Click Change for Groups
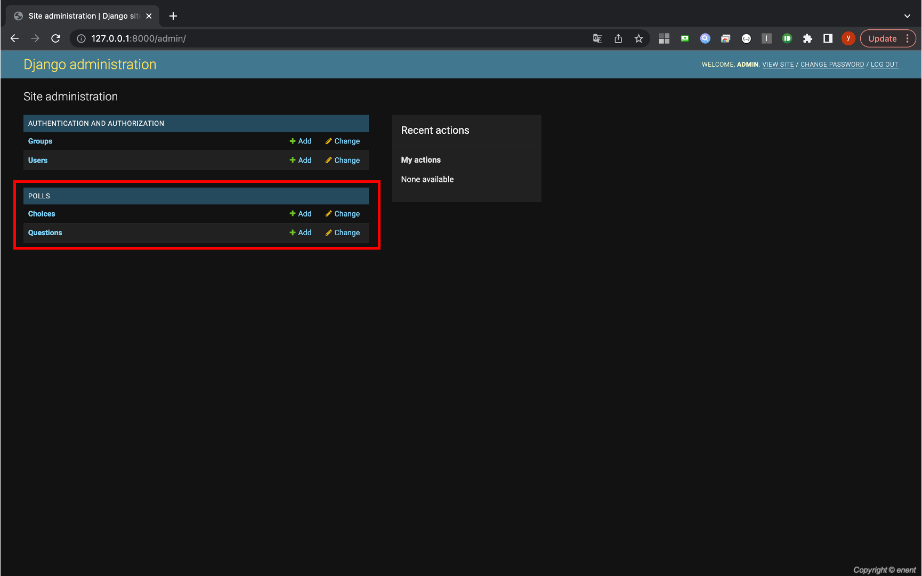The image size is (922, 576). click(343, 141)
